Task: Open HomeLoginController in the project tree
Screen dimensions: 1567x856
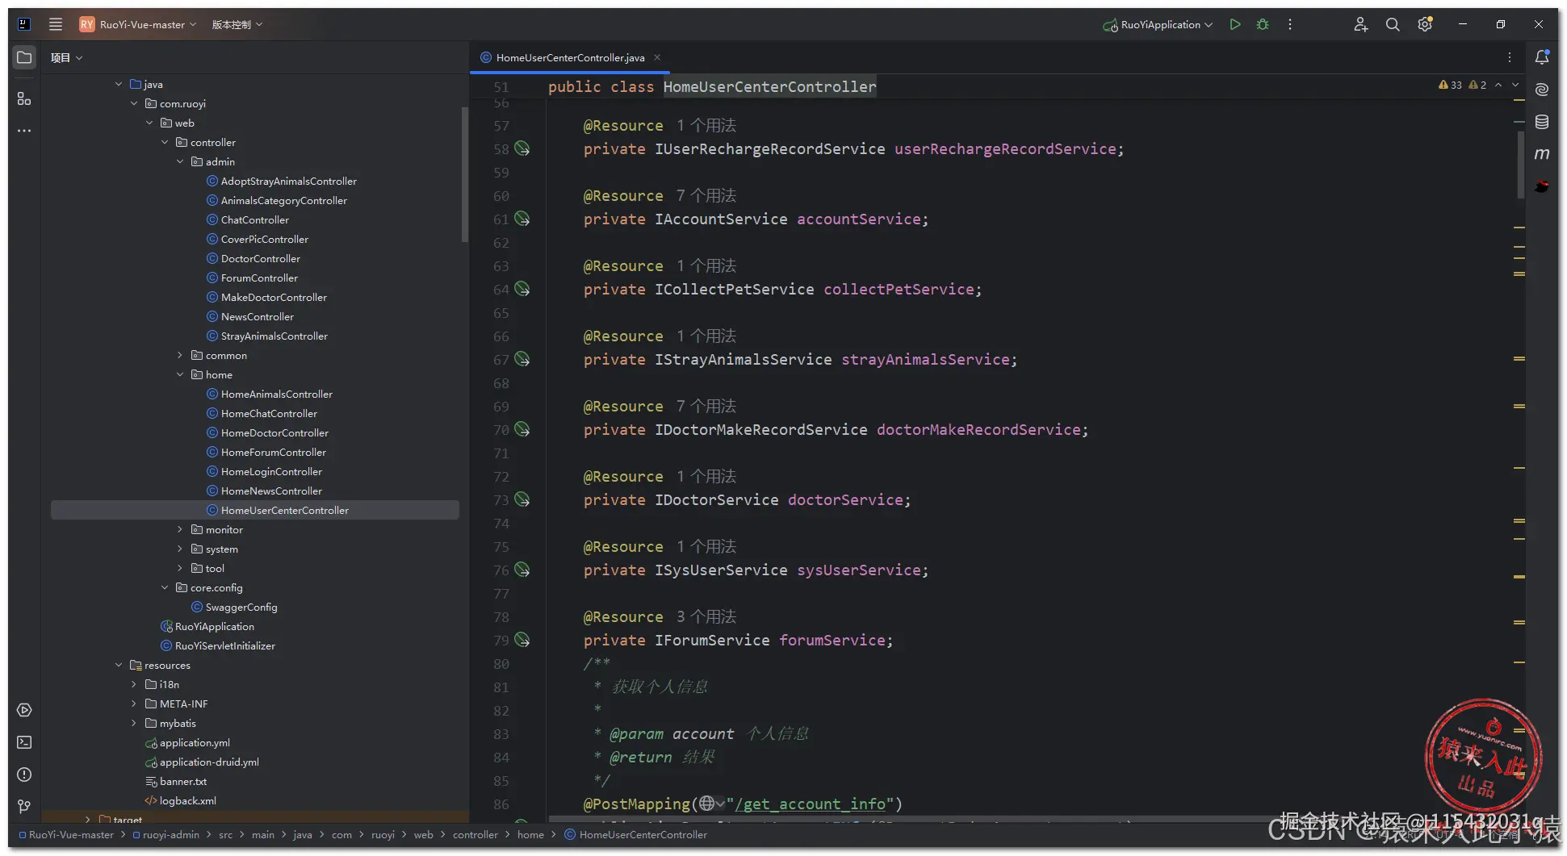Action: [x=271, y=471]
